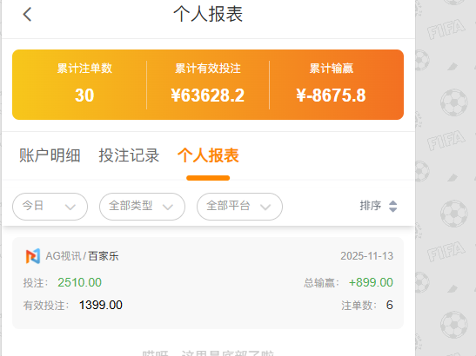Viewport: 476px width, 356px height.
Task: Select the 个人报表 tab
Action: (208, 155)
